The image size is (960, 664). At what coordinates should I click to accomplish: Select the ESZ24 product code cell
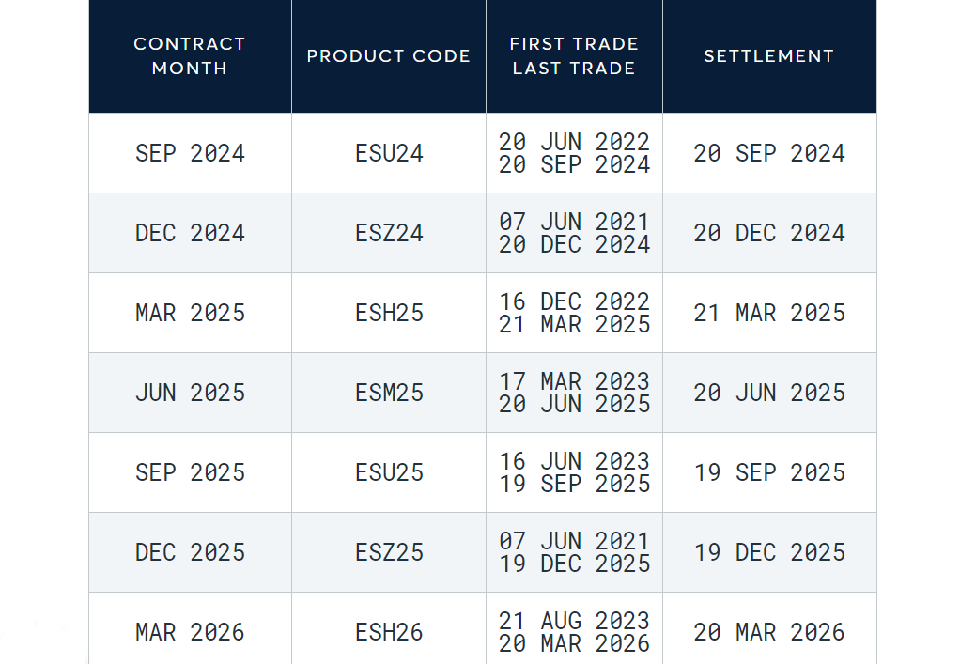pos(389,233)
